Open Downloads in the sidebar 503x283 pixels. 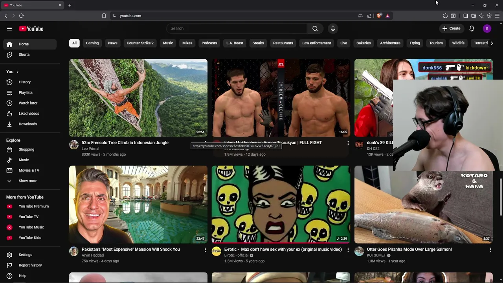pyautogui.click(x=30, y=124)
